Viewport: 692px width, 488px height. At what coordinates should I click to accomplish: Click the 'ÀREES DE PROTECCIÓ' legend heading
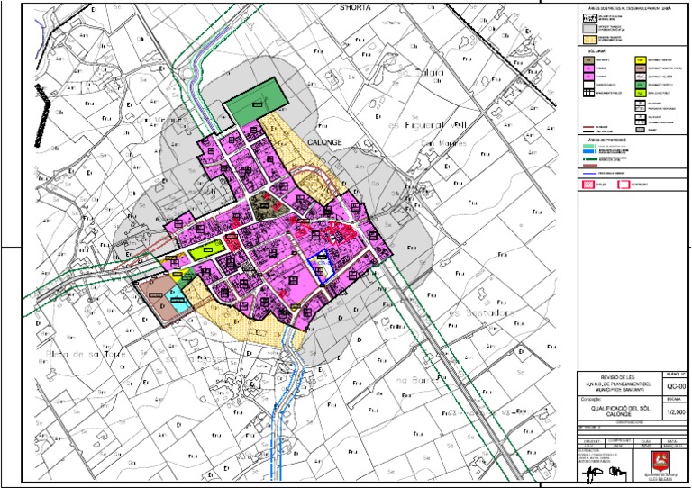click(607, 140)
